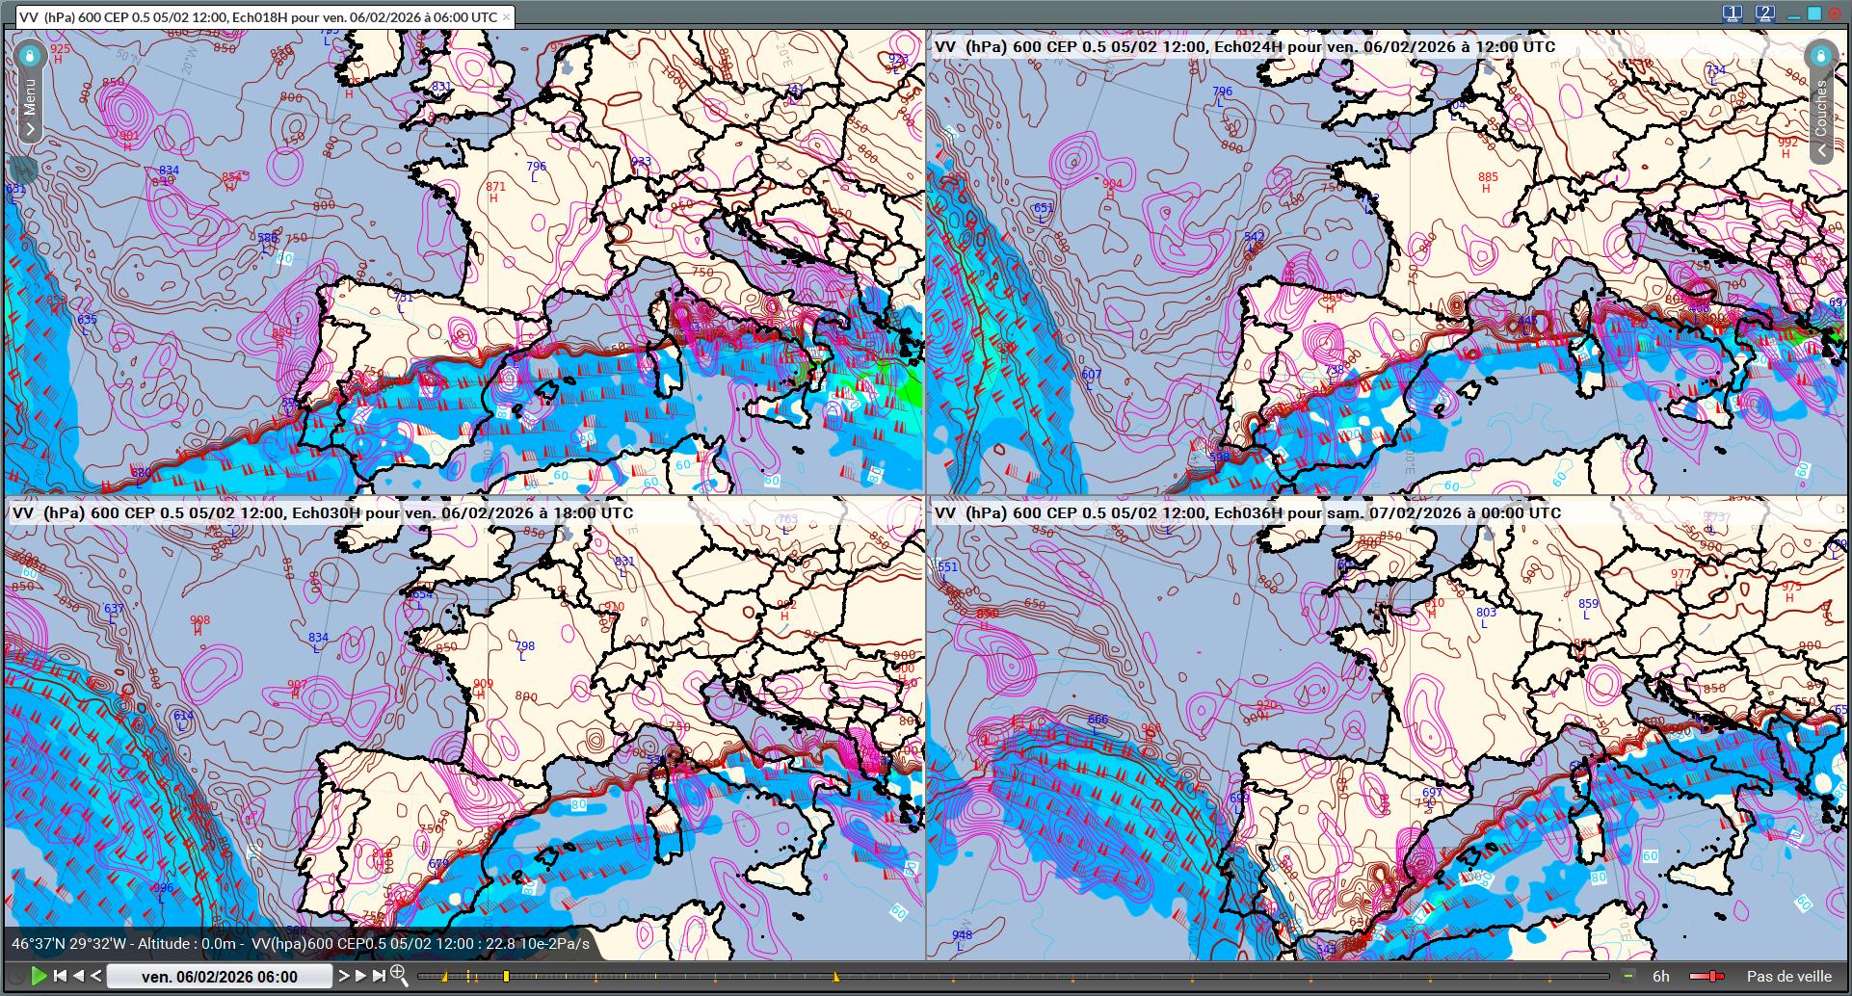Viewport: 1852px width, 996px height.
Task: Toggle the Couches panel lock
Action: click(x=1820, y=56)
